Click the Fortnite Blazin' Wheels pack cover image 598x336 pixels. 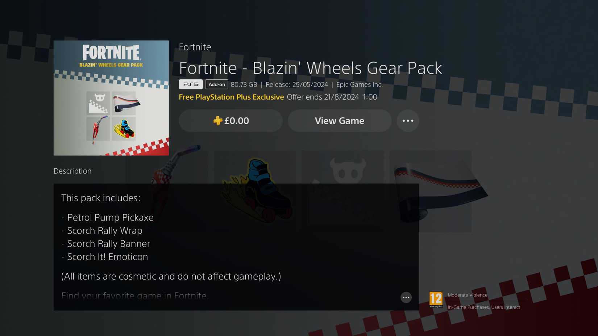coord(111,98)
